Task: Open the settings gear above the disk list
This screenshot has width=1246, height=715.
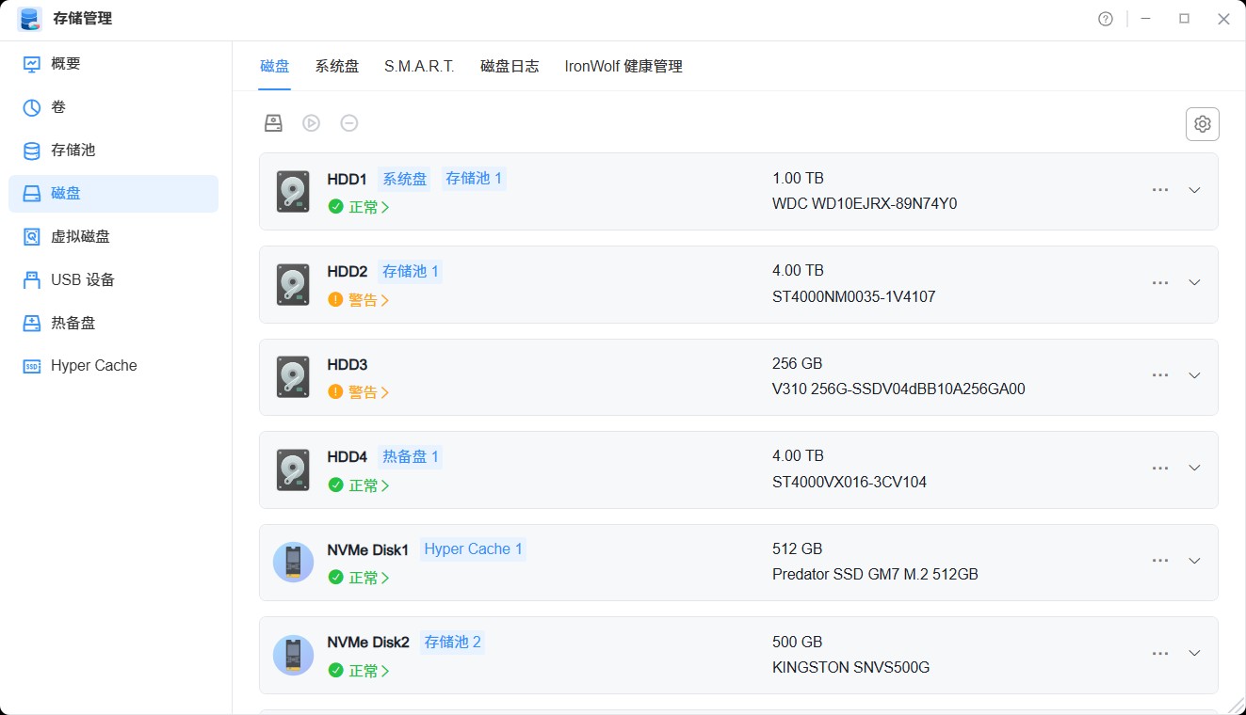Action: 1202,123
